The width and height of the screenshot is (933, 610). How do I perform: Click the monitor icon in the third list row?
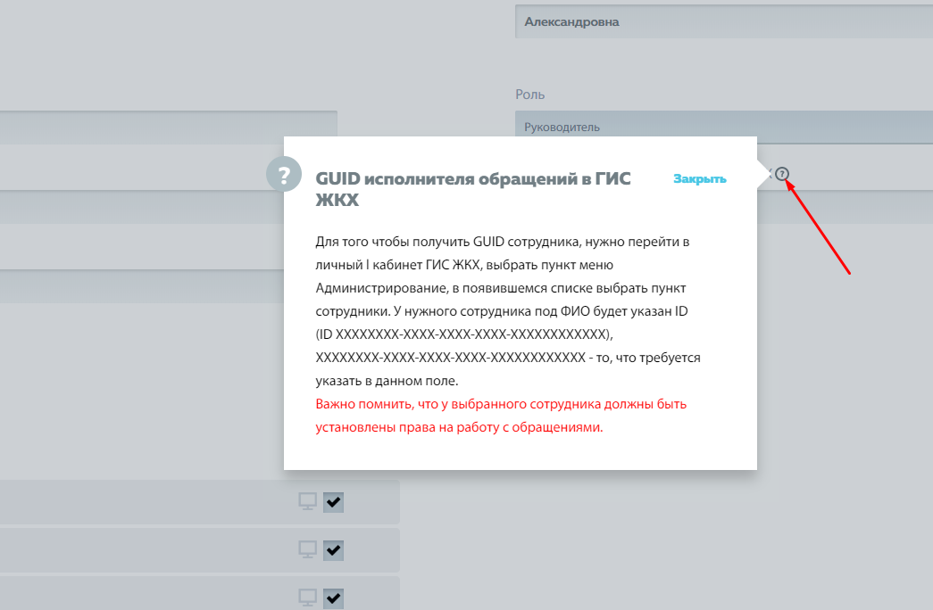click(x=308, y=598)
